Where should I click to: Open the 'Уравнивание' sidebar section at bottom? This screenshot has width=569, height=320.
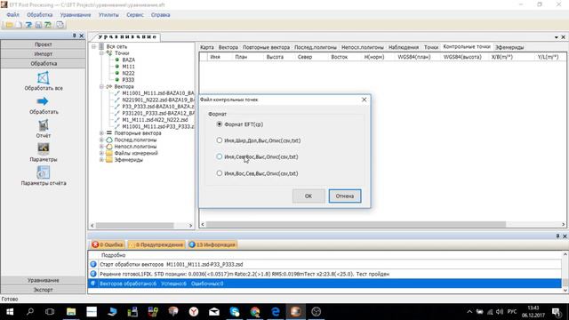pyautogui.click(x=44, y=281)
